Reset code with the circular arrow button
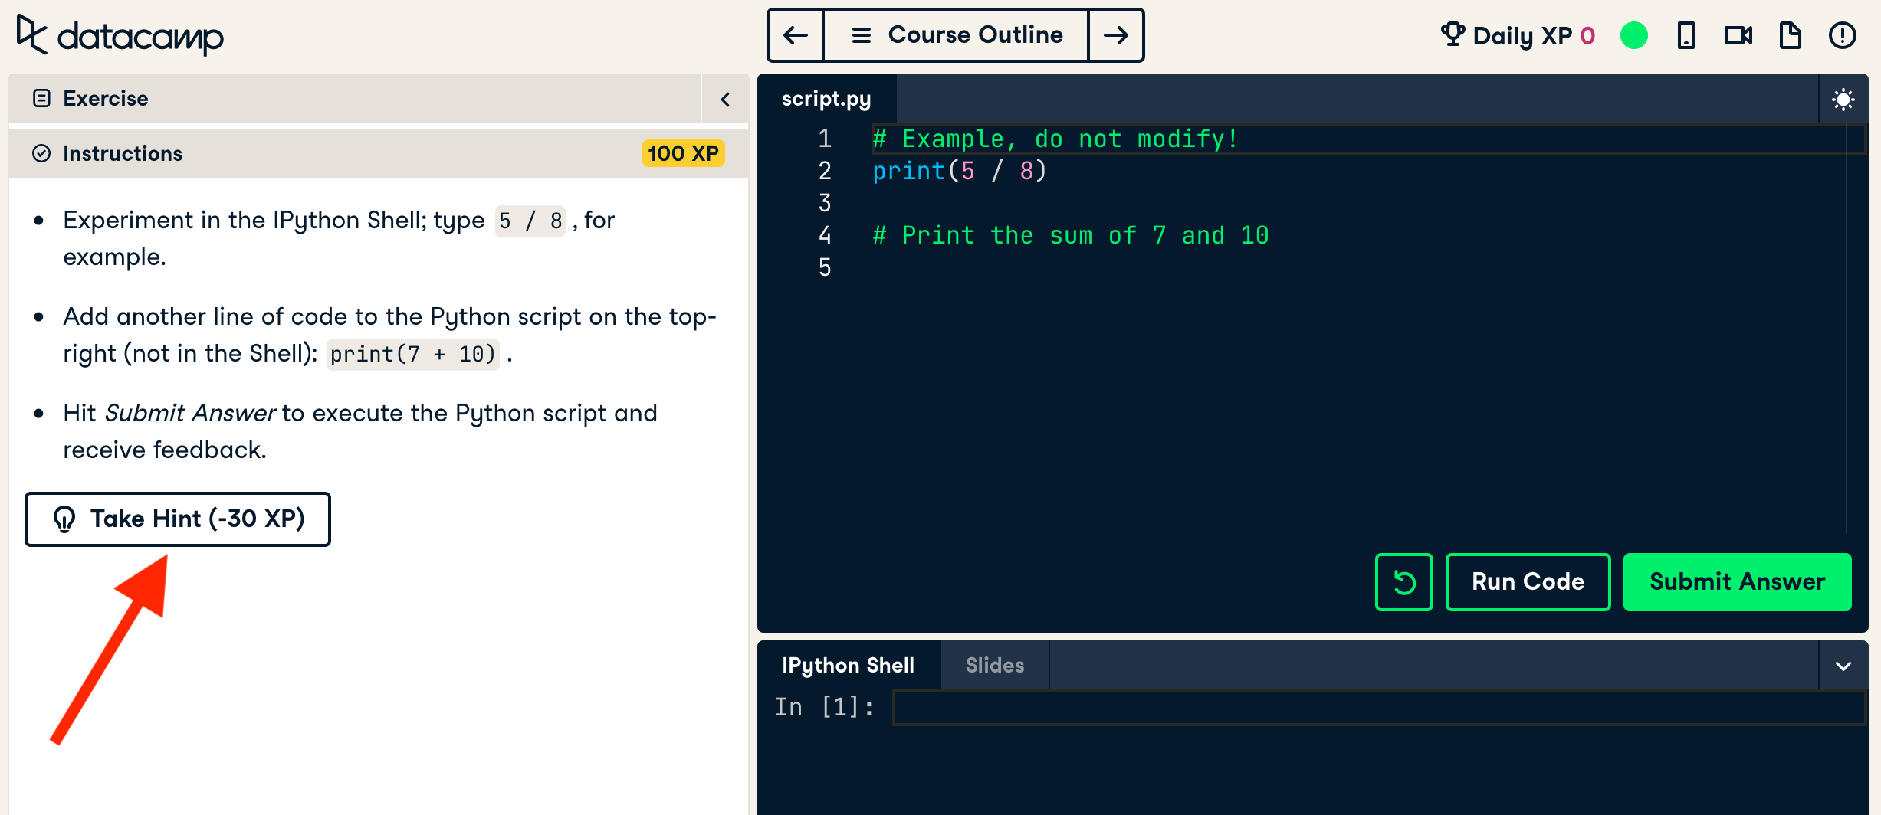The width and height of the screenshot is (1881, 815). (1403, 582)
